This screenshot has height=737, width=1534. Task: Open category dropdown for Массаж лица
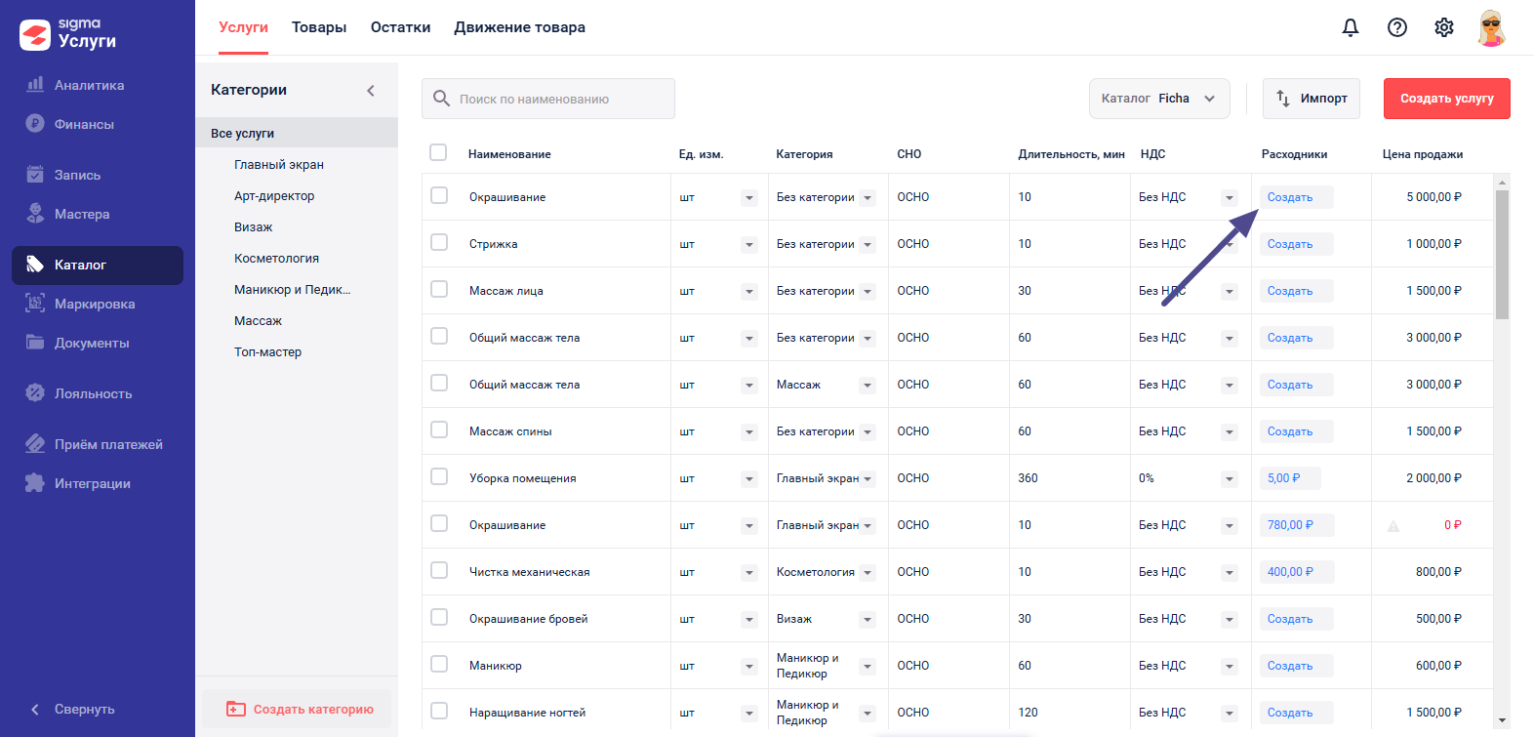pos(868,292)
